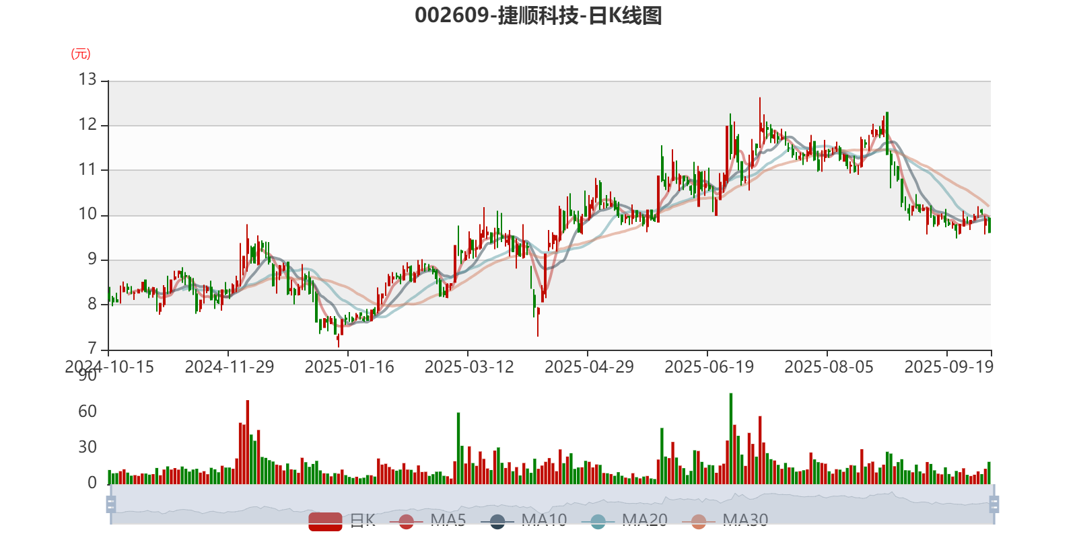Click the (元) unit label
The image size is (1077, 538).
tap(81, 54)
